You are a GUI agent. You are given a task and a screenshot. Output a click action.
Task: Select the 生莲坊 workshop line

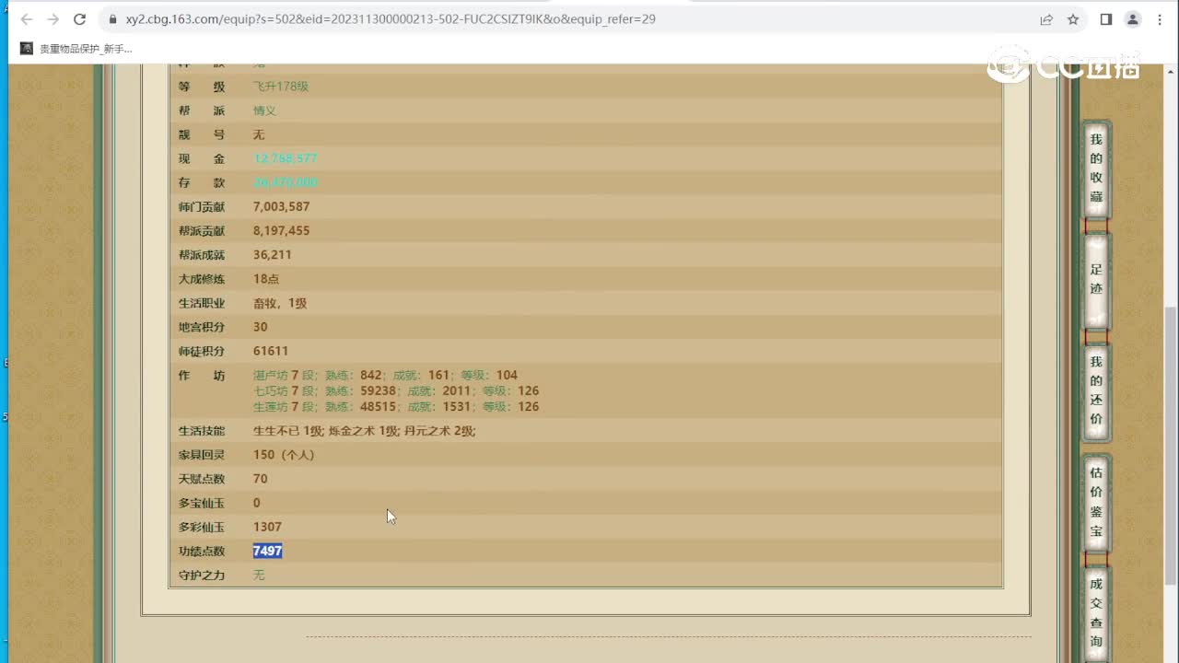click(396, 406)
